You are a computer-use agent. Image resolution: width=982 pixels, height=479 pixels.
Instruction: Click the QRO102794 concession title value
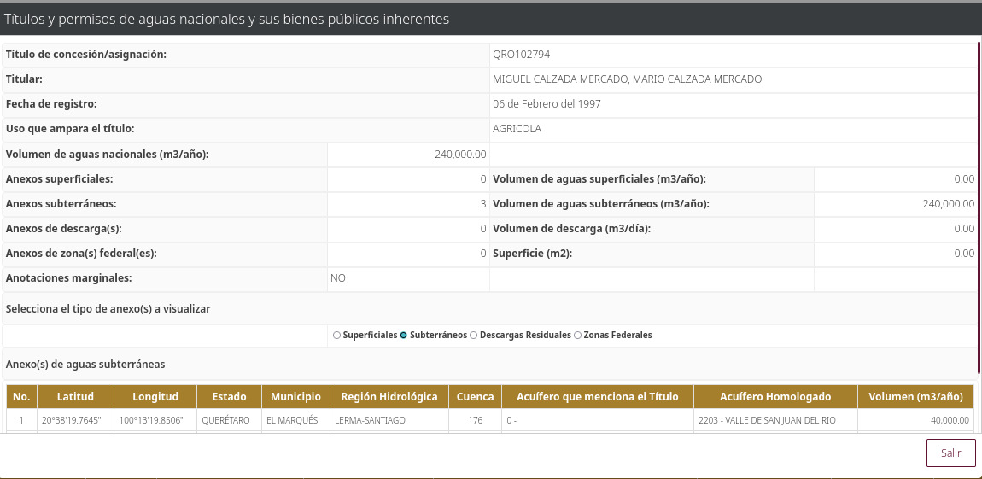521,55
